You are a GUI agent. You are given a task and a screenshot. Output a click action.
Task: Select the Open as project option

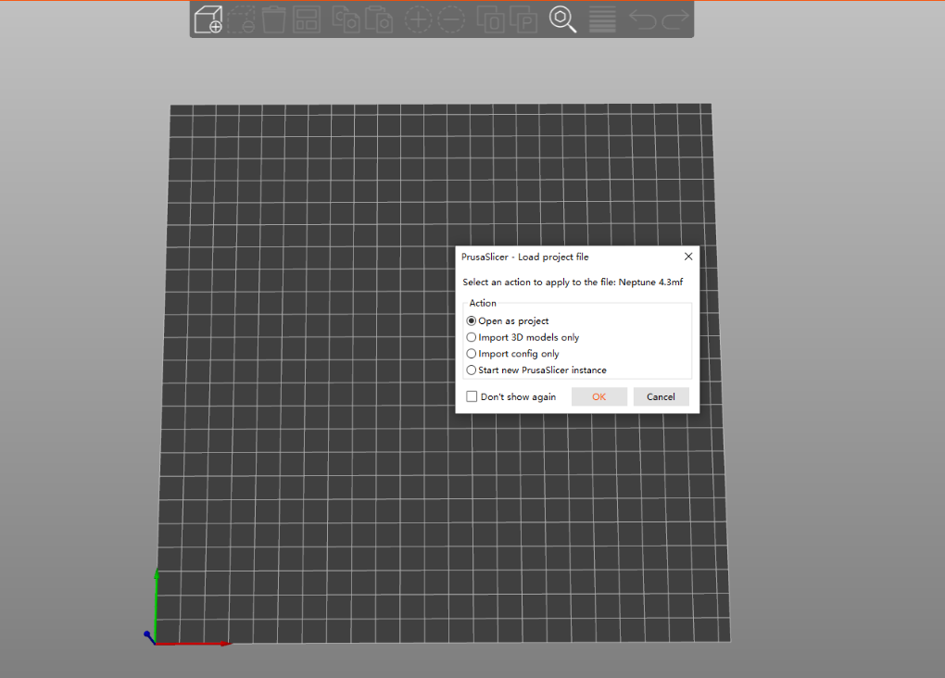tap(472, 321)
